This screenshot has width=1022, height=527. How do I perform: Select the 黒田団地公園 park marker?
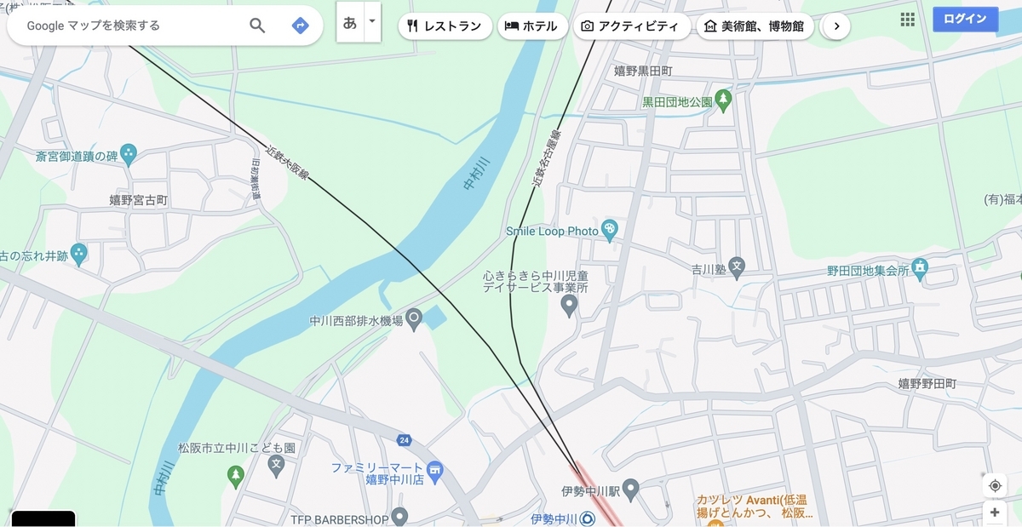(x=723, y=101)
